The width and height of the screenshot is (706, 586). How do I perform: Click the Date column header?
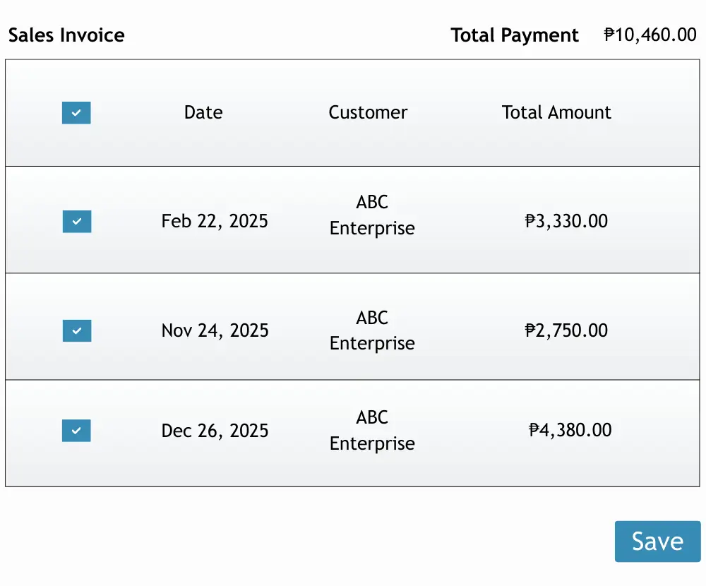coord(203,113)
